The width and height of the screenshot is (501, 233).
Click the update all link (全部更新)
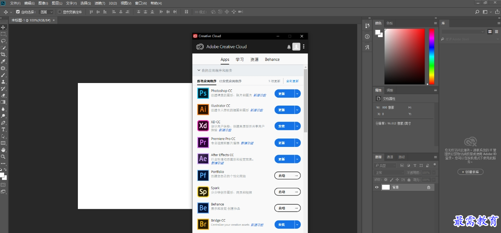pos(292,81)
